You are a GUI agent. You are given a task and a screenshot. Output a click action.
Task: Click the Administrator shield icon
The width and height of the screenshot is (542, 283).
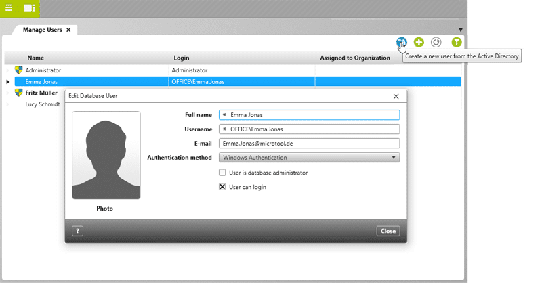(x=19, y=70)
